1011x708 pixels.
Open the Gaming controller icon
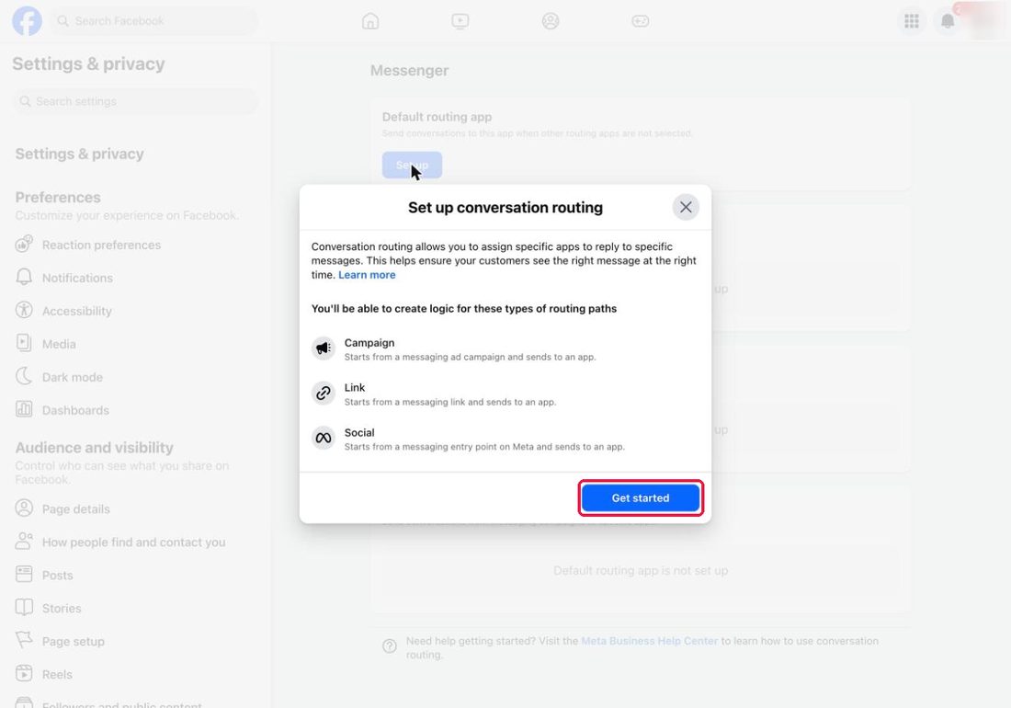pyautogui.click(x=641, y=21)
